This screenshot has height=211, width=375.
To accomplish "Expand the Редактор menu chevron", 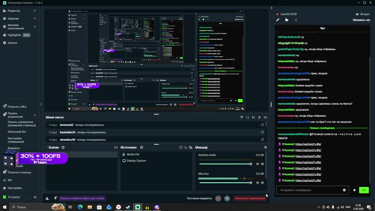I will [x=35, y=11].
